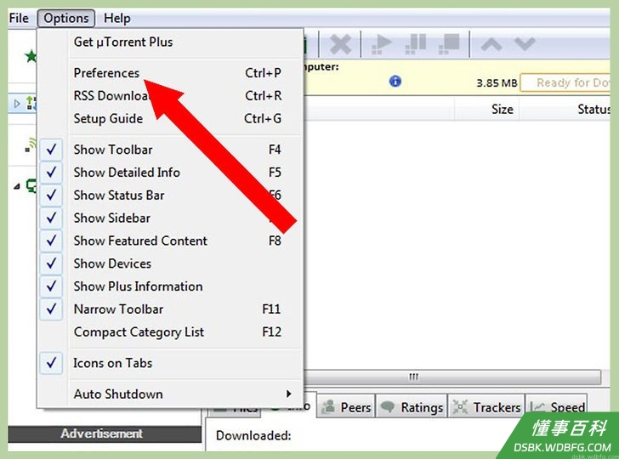Sort list by Size column
This screenshot has height=459, width=619.
click(487, 109)
